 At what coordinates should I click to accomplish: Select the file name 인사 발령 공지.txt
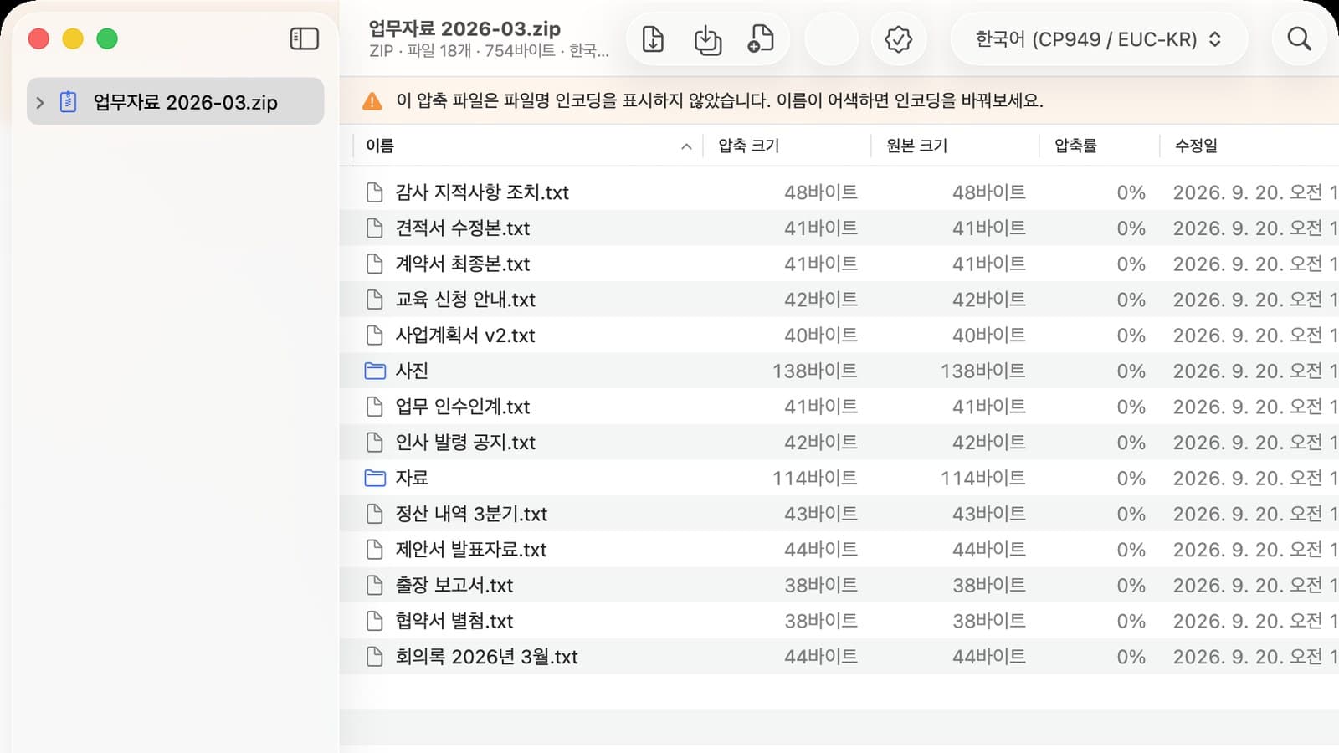[x=465, y=442]
